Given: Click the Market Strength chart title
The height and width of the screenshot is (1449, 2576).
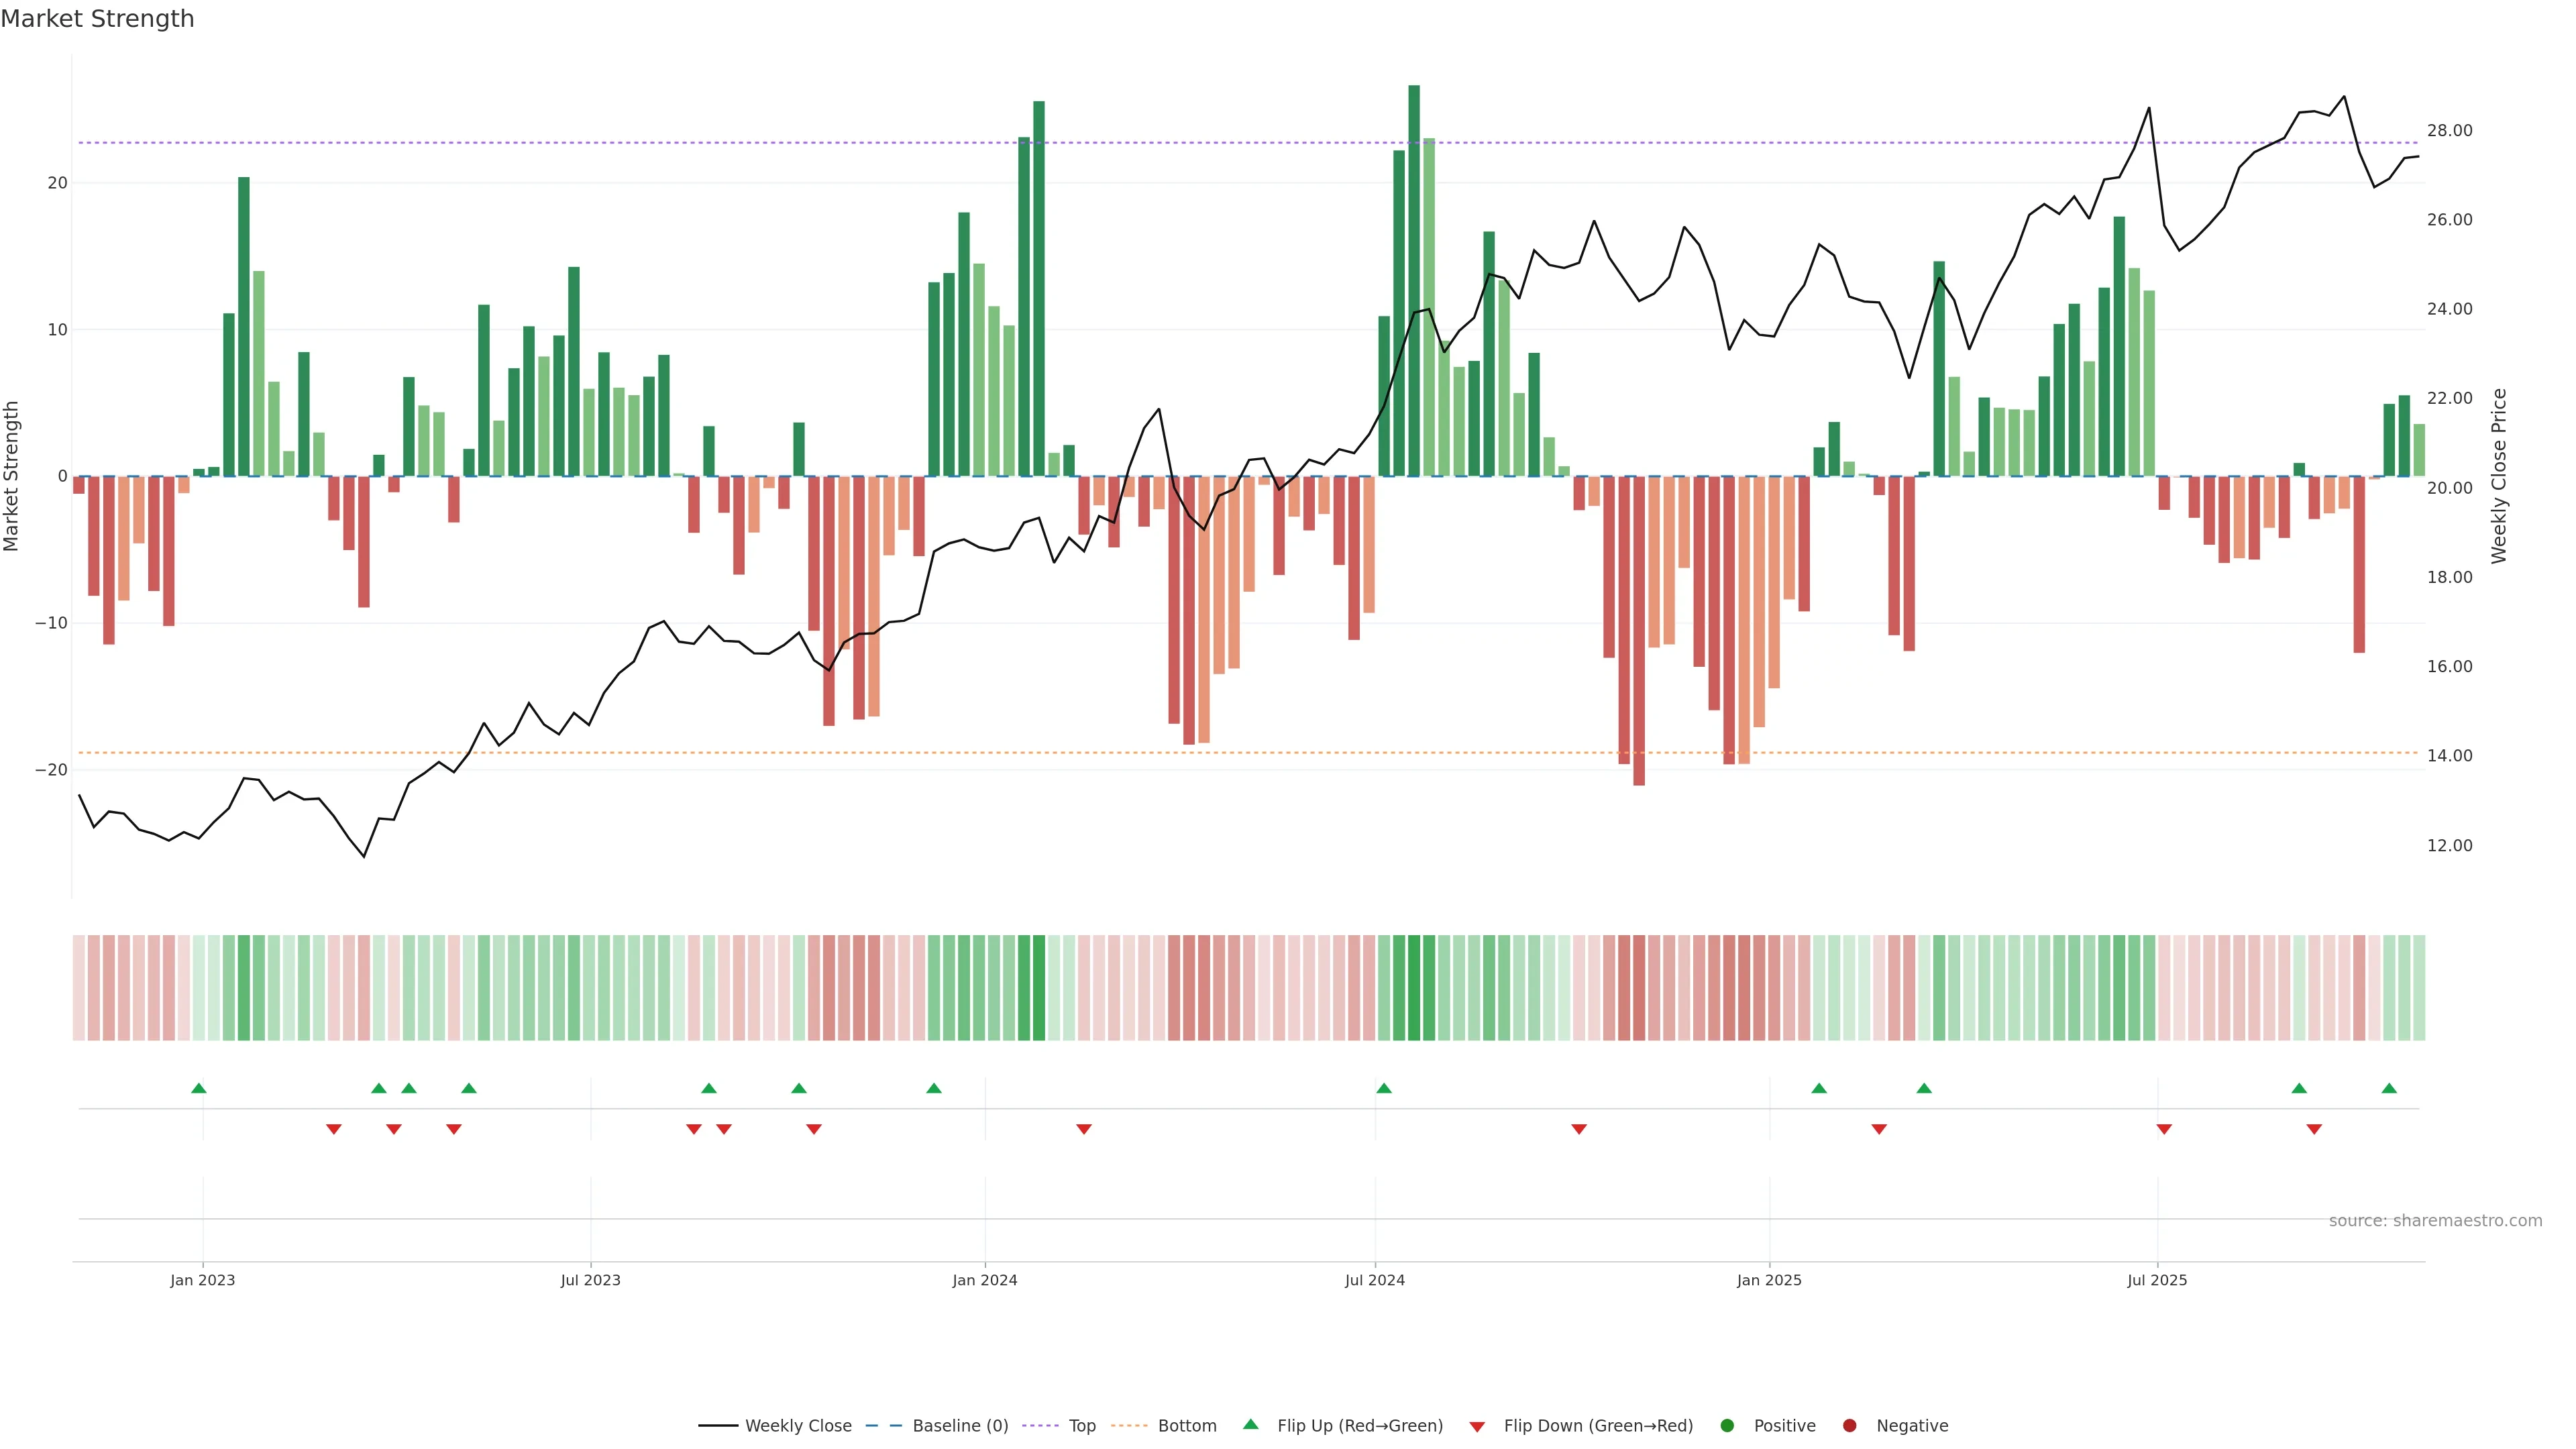Looking at the screenshot, I should coord(97,19).
